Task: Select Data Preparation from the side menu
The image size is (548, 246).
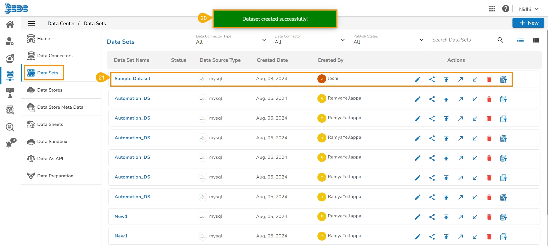Action: coord(55,176)
